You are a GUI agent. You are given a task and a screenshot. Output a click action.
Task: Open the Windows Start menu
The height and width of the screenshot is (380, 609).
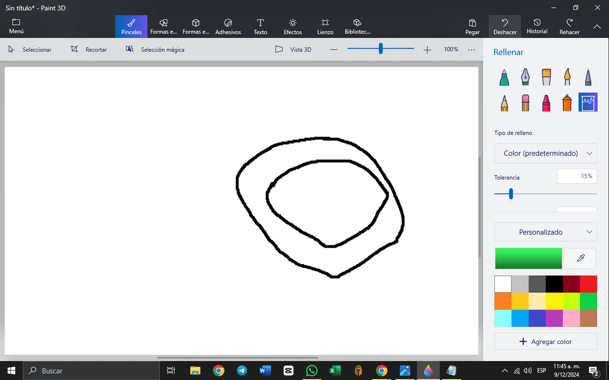coord(11,370)
